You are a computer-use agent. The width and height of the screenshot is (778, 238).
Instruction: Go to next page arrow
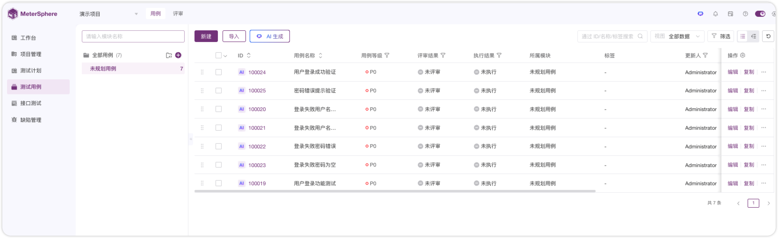[769, 203]
